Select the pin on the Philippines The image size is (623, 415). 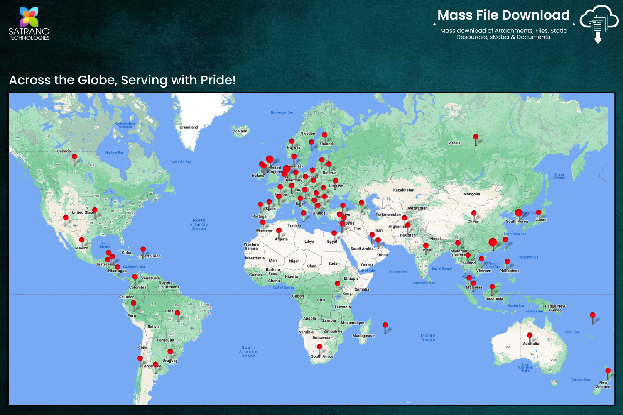click(x=507, y=262)
